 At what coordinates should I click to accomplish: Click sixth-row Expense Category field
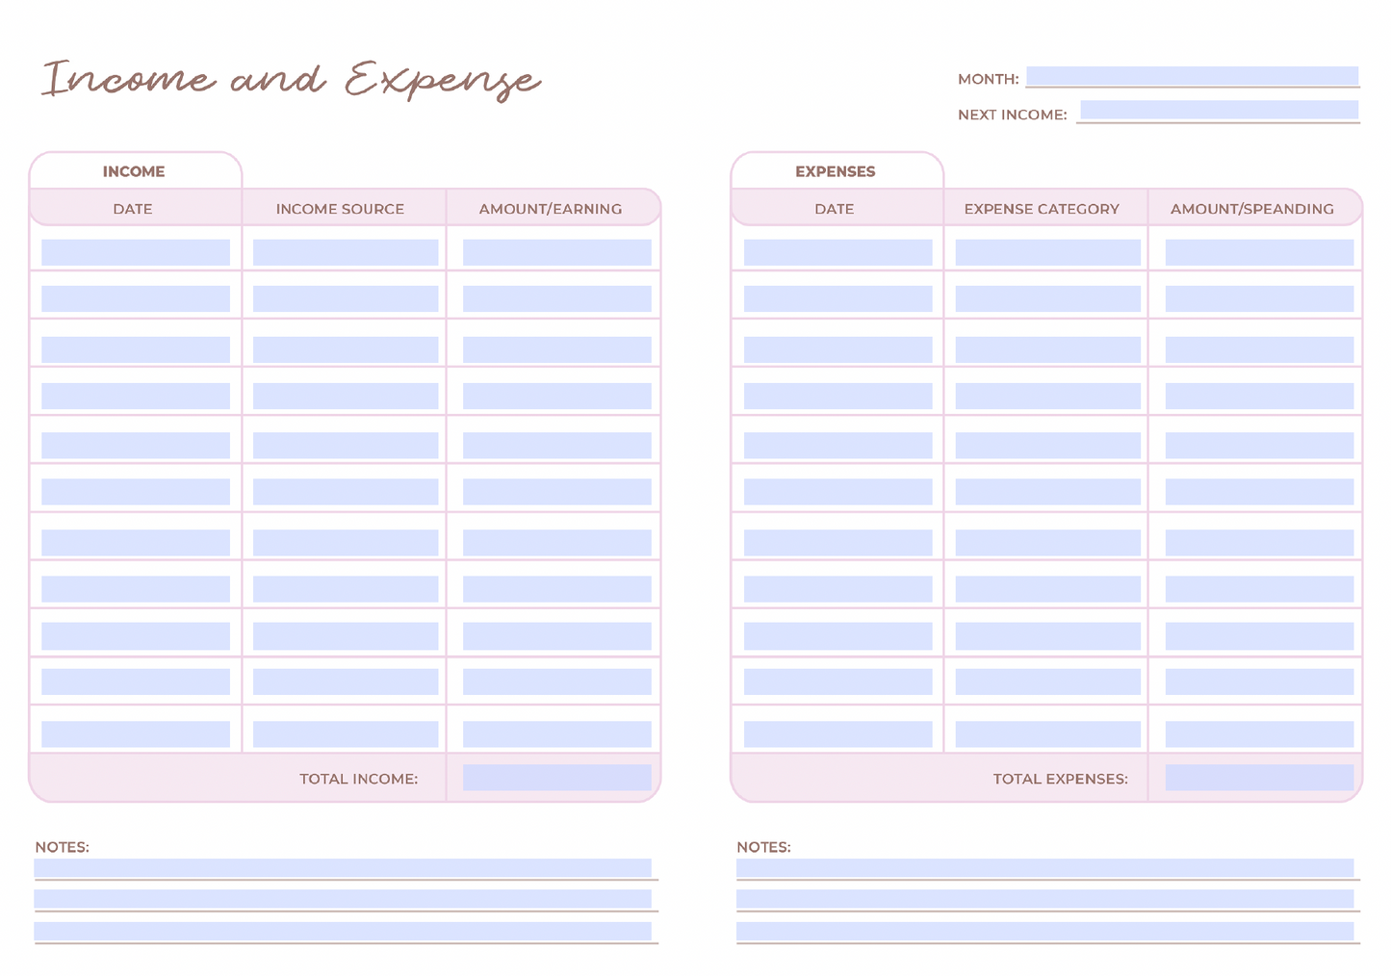click(1048, 492)
